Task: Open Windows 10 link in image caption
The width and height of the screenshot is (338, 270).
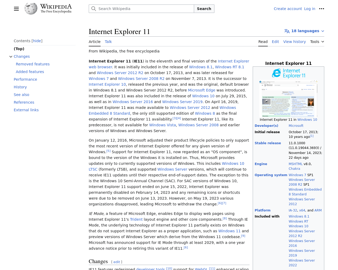Action: [x=307, y=120]
